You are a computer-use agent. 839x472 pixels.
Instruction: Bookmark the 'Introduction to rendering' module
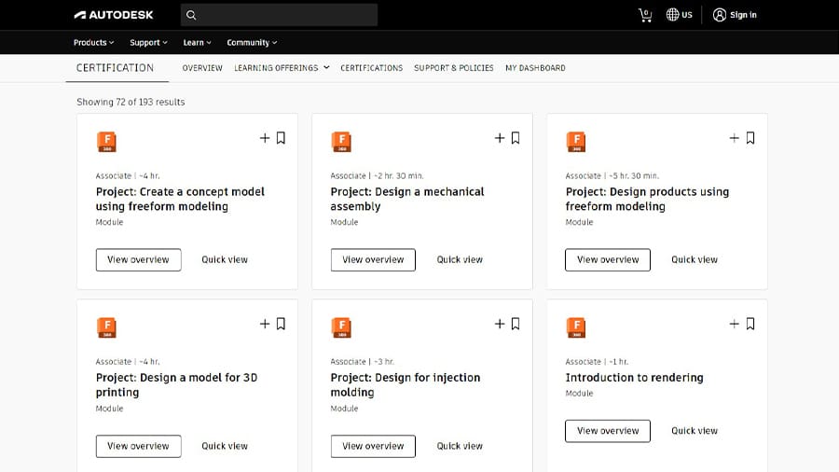[x=750, y=324]
